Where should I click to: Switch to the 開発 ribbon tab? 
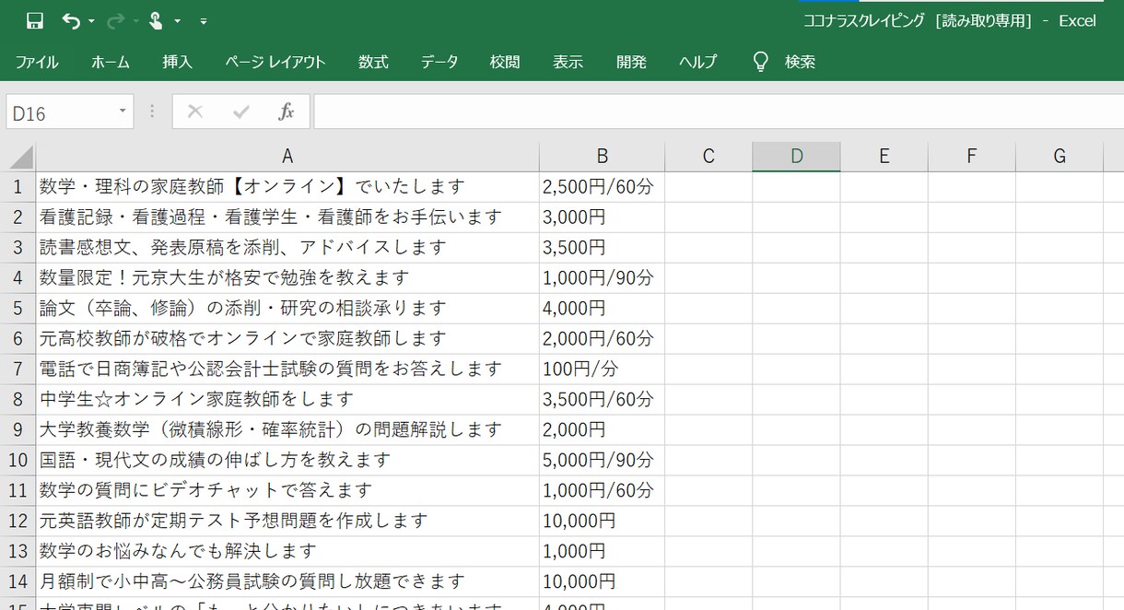click(631, 62)
